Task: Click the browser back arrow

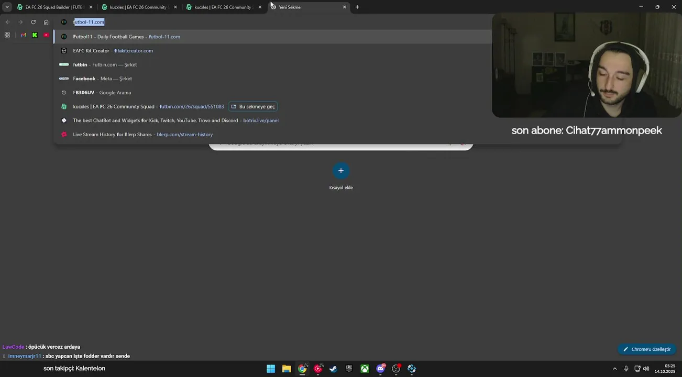Action: click(7, 22)
